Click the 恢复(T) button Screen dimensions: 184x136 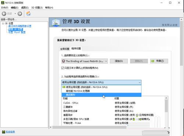159,61
